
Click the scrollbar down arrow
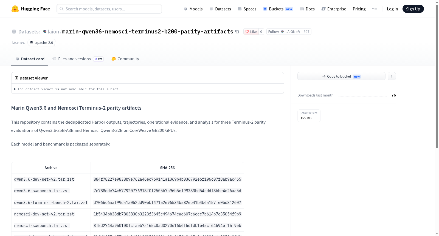(437, 234)
